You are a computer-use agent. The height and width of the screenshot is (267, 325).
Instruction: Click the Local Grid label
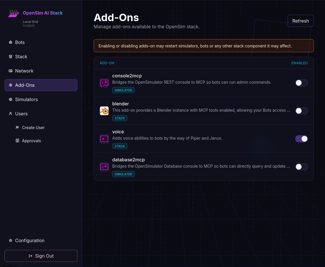(30, 22)
